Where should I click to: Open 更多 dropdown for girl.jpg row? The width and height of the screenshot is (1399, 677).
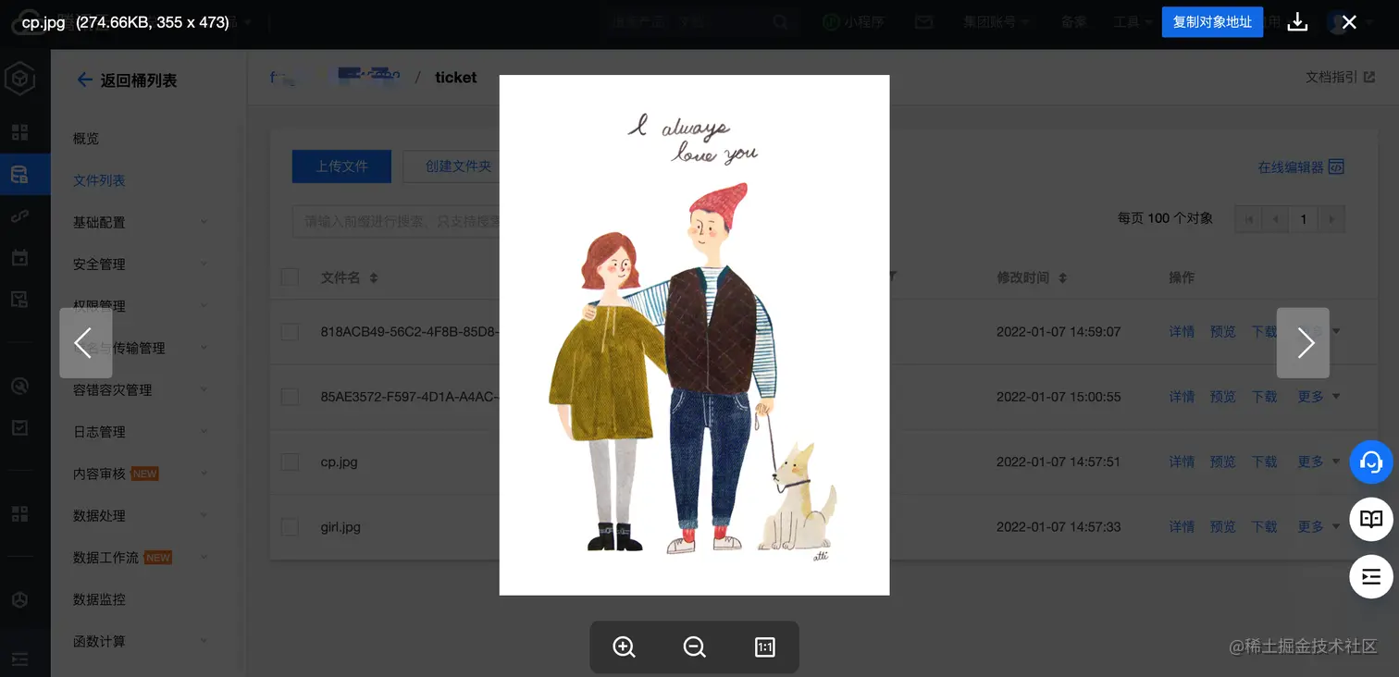click(x=1319, y=527)
